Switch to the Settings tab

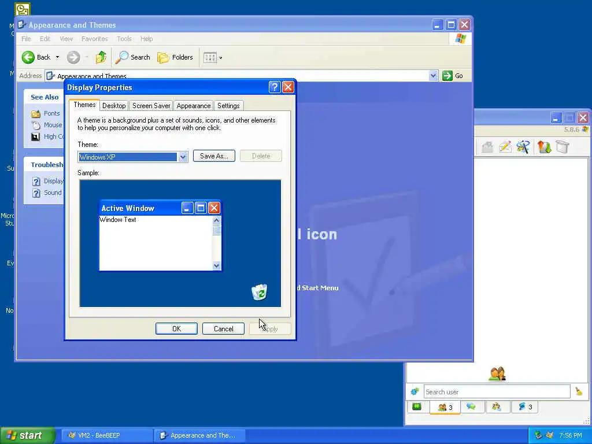[x=228, y=106]
